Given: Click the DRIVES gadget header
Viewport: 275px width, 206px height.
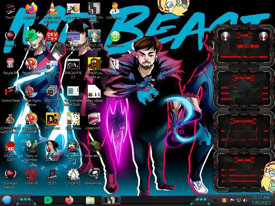Looking at the screenshot, I should [244, 160].
